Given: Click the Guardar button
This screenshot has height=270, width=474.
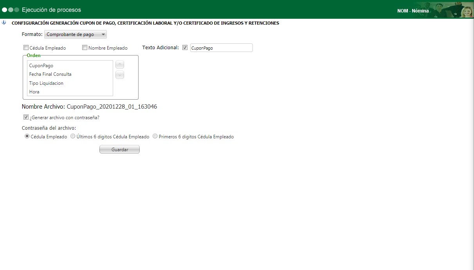Looking at the screenshot, I should [119, 150].
